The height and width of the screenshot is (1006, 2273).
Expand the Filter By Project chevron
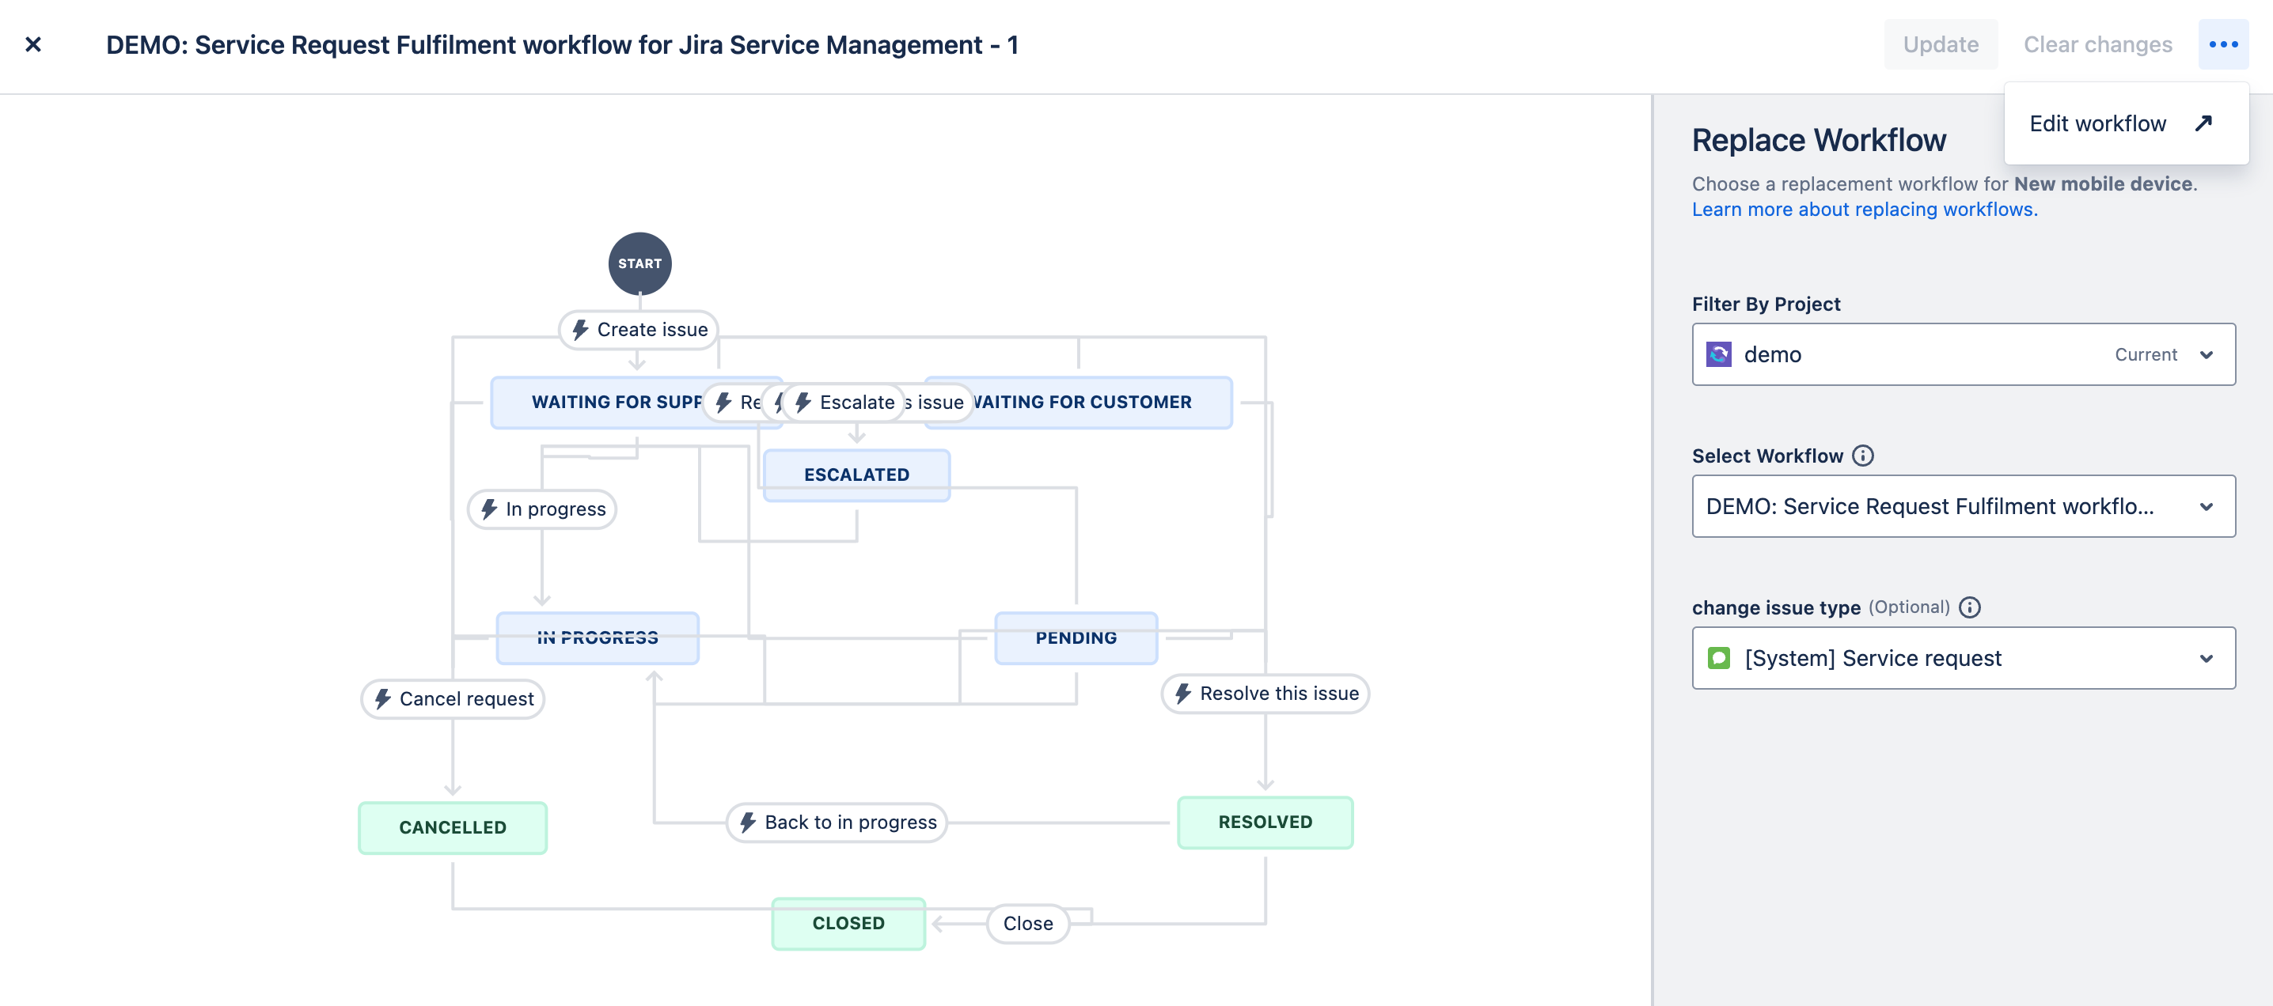pyautogui.click(x=2206, y=354)
